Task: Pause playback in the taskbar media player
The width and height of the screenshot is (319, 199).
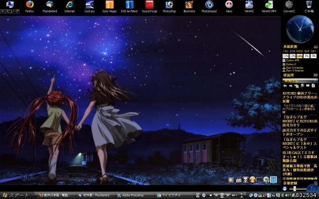Action: click(x=222, y=195)
